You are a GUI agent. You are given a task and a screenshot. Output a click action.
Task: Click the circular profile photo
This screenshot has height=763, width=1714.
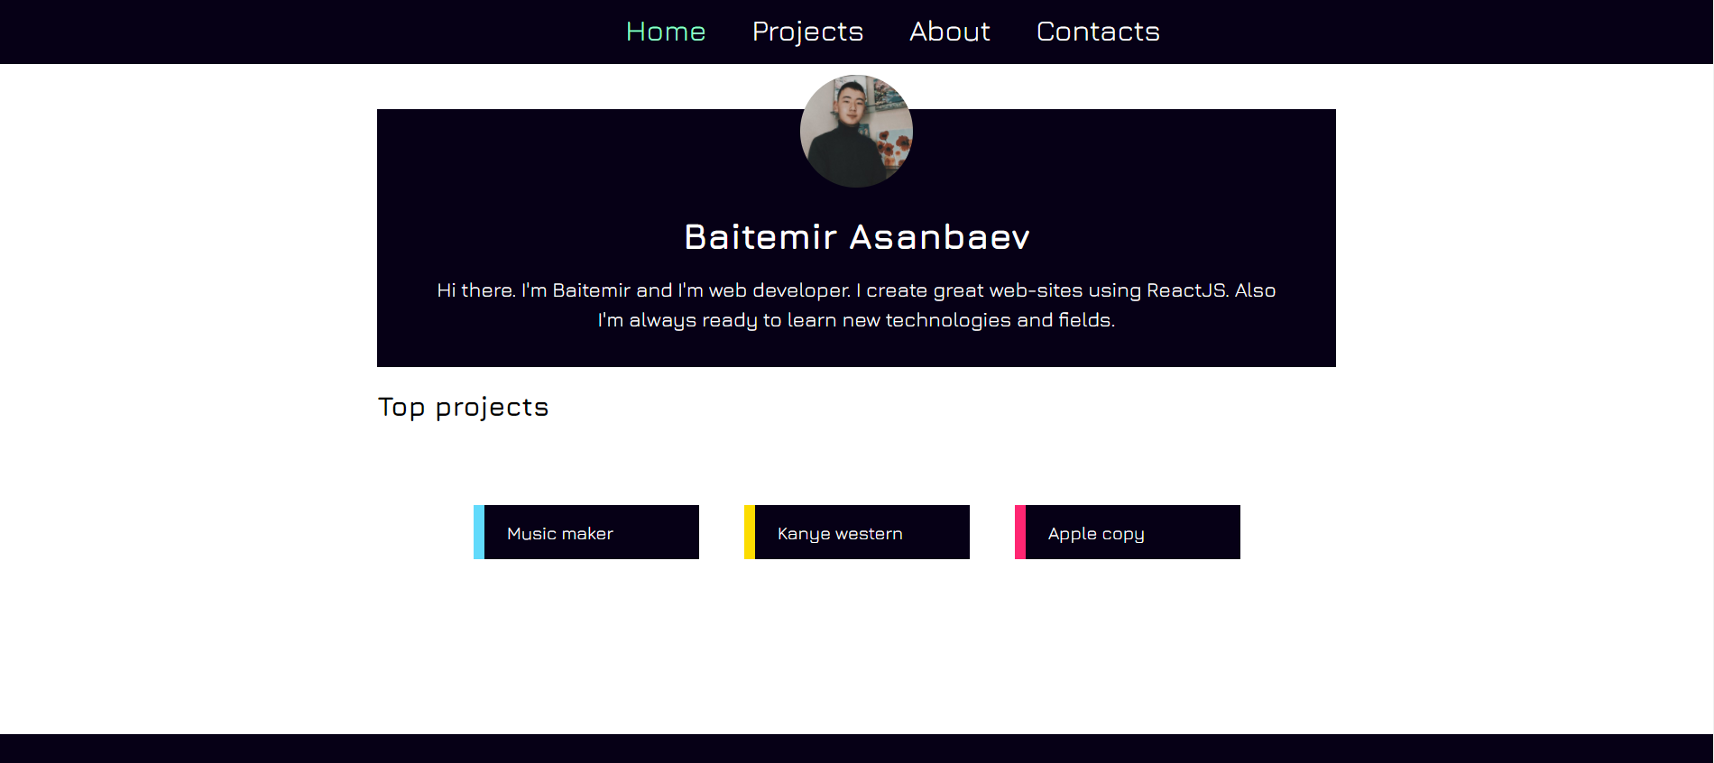tap(856, 131)
